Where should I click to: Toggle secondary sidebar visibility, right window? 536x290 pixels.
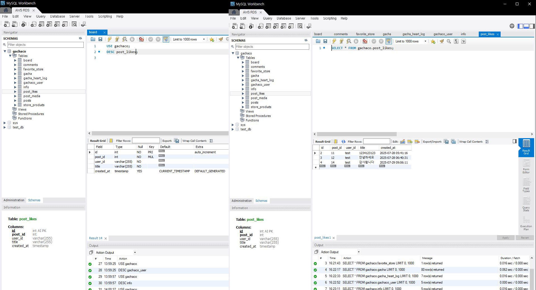(532, 26)
